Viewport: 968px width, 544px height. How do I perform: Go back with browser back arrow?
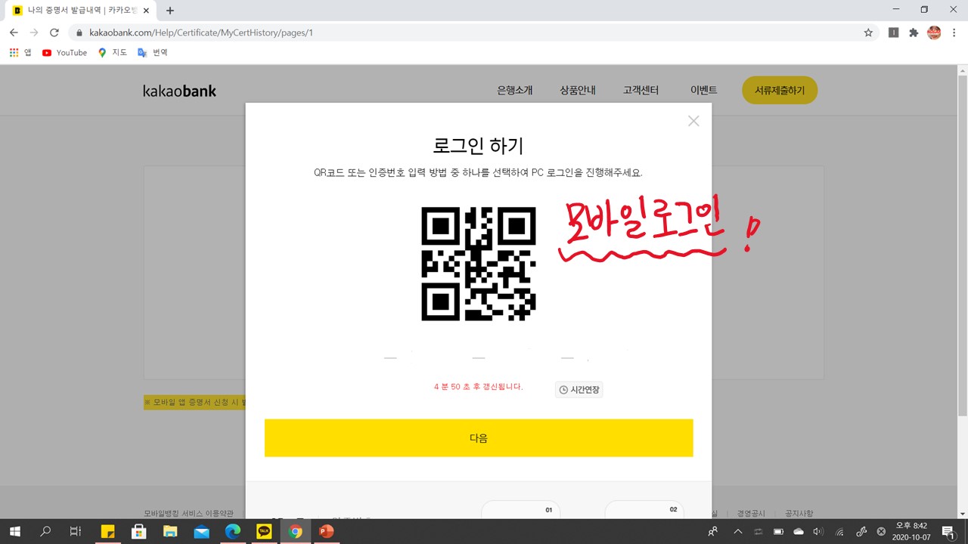(14, 32)
